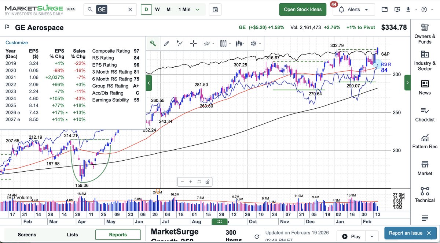Image resolution: width=440 pixels, height=243 pixels.
Task: Activate the crosshair cursor tool
Action: (x=194, y=44)
